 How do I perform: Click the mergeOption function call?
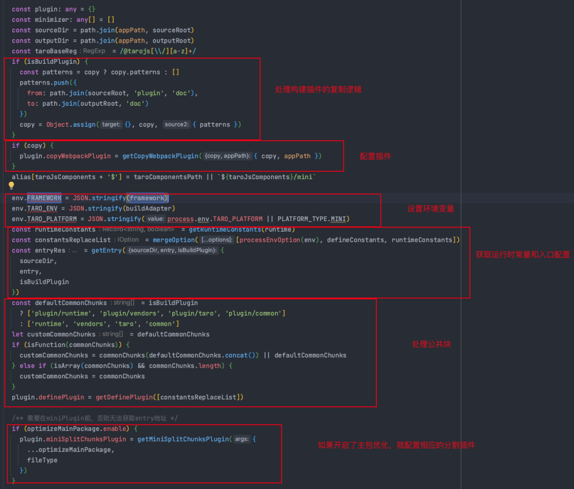pos(174,240)
